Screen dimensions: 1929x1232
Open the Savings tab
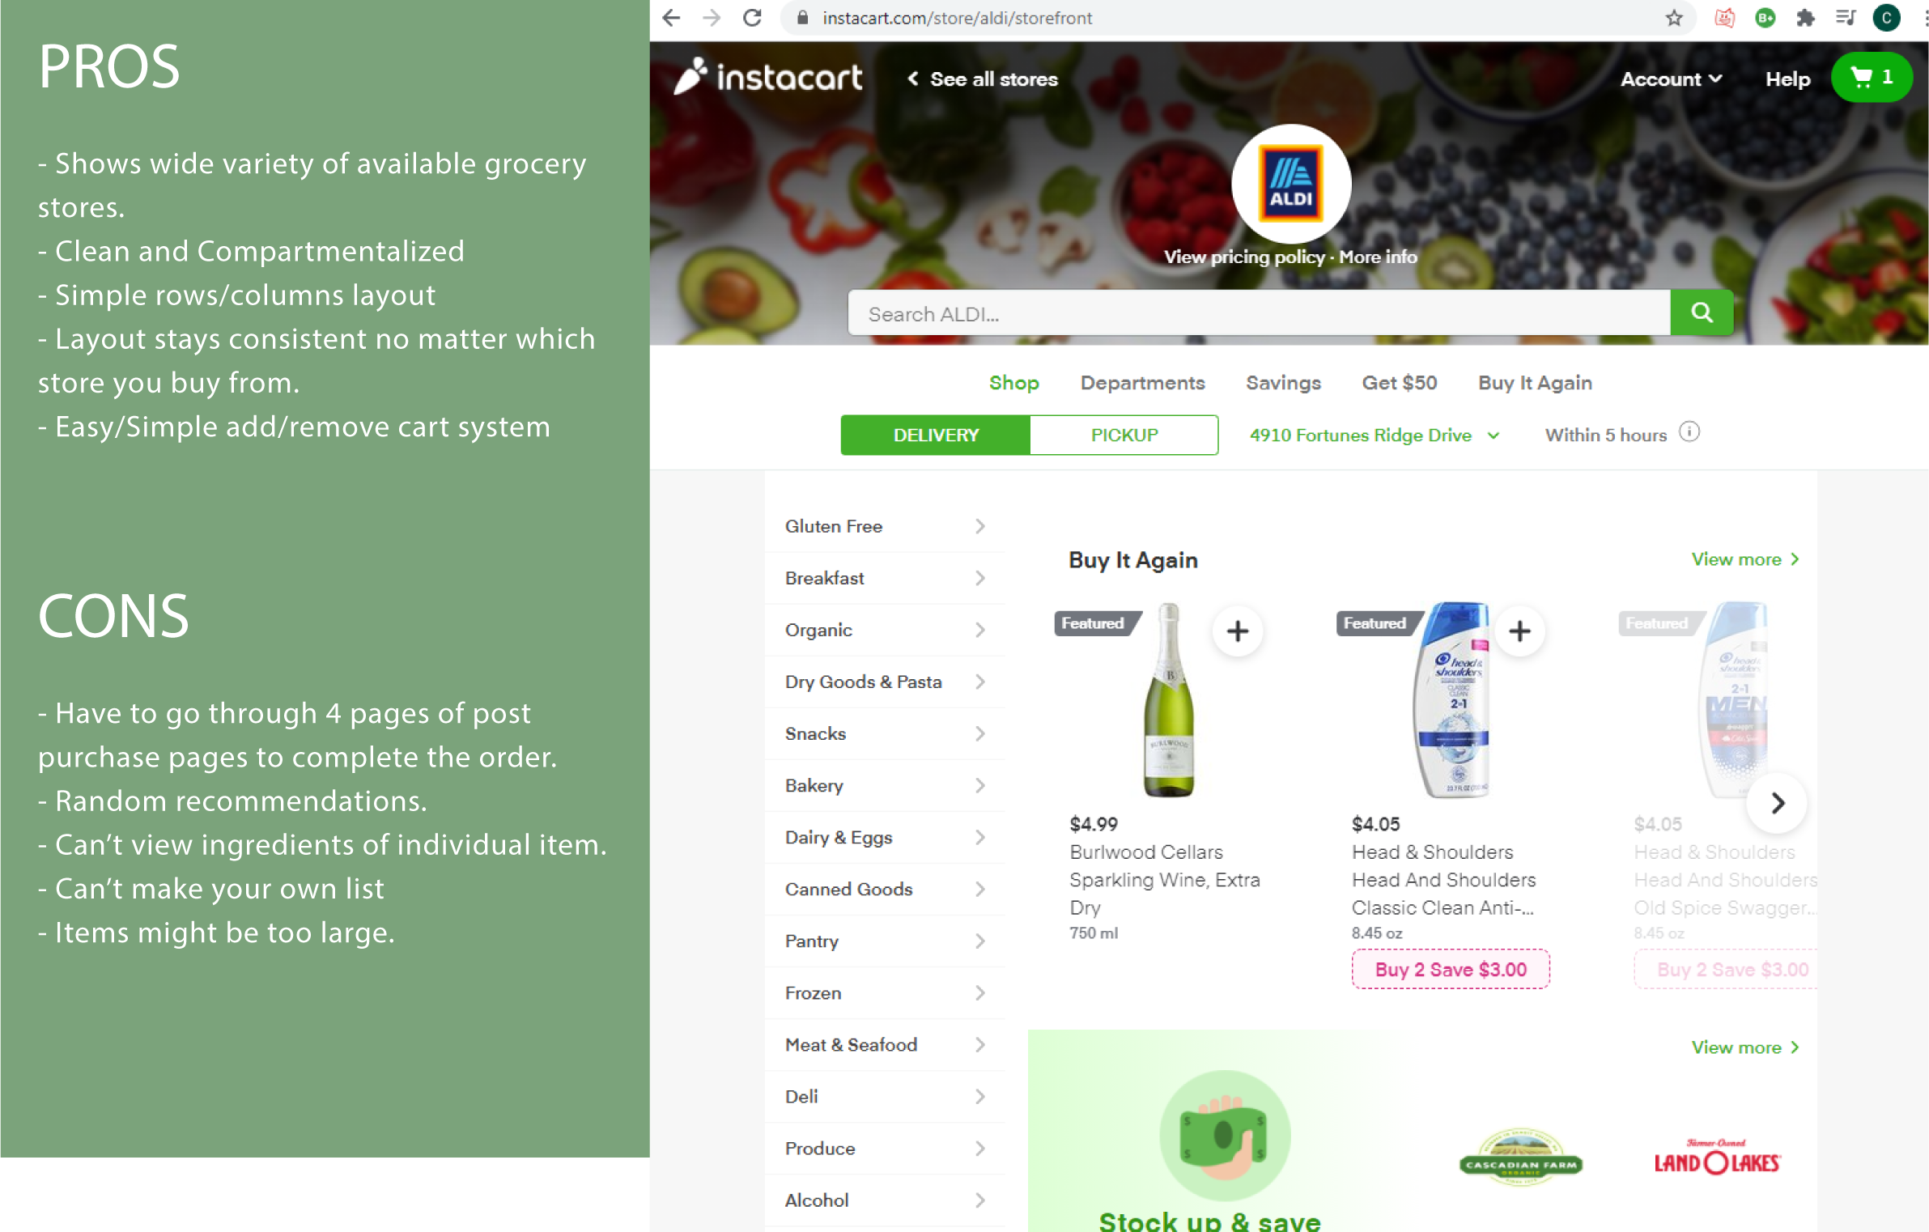[x=1282, y=383]
